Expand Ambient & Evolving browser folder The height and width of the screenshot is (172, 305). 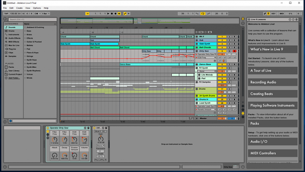point(25,27)
